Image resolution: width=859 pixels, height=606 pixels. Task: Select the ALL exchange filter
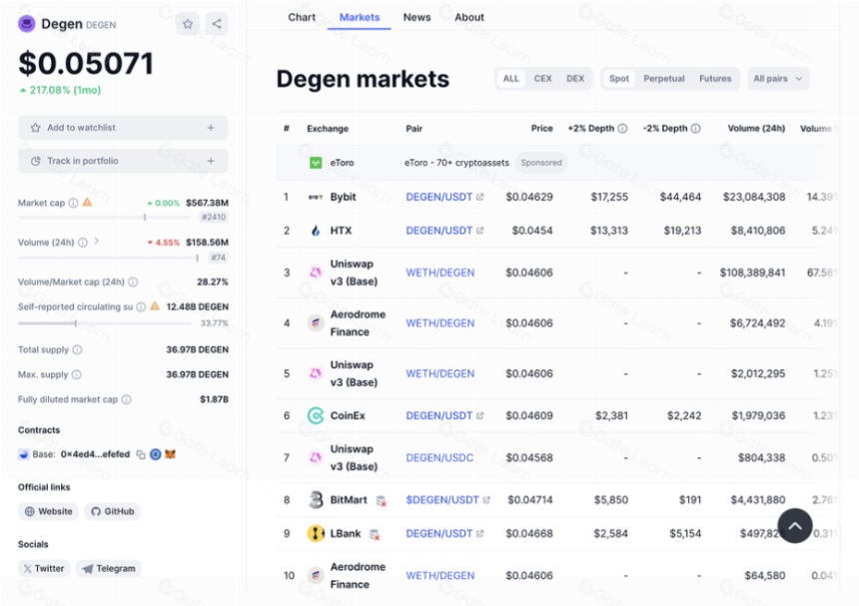pyautogui.click(x=511, y=79)
